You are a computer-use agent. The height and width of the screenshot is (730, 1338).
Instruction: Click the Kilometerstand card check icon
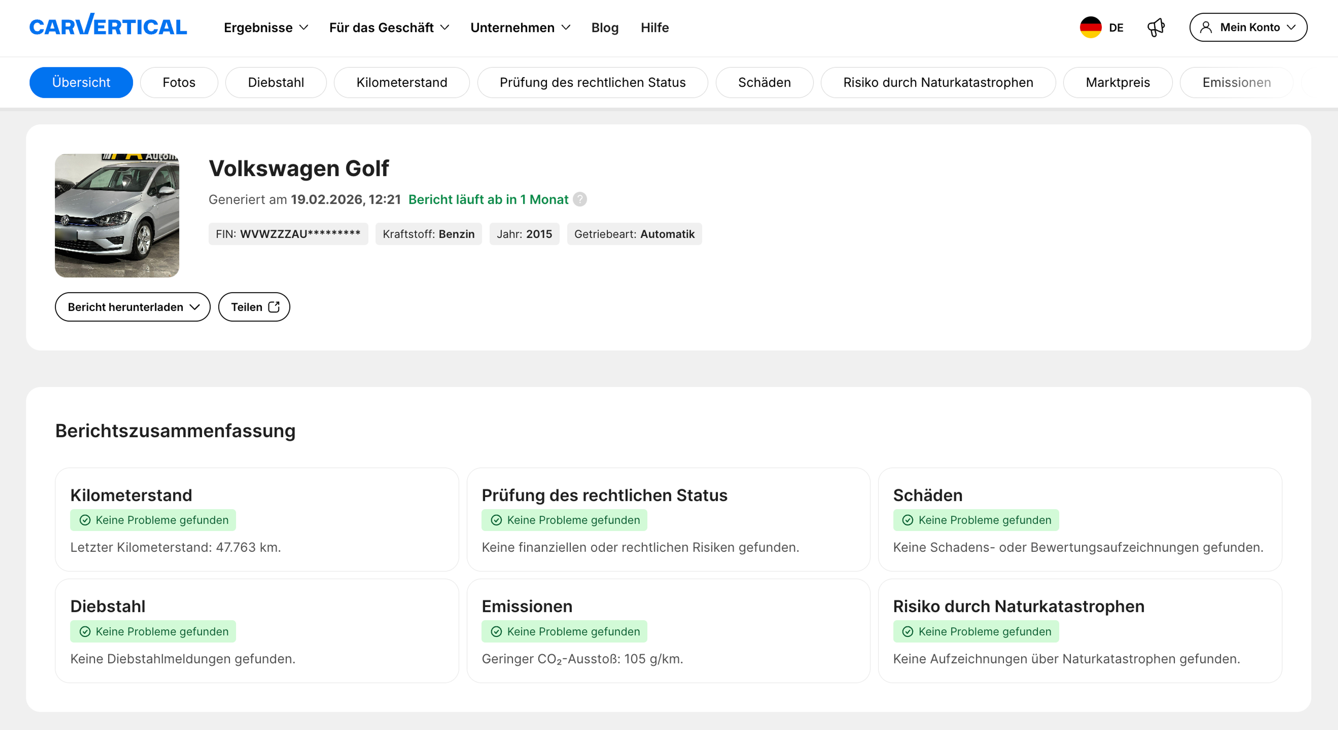(85, 520)
